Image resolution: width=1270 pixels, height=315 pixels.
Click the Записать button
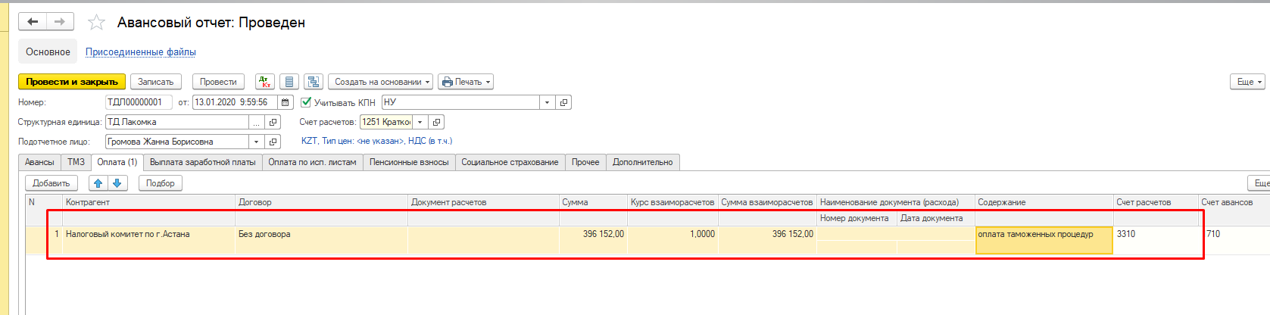[156, 82]
